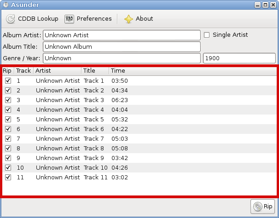Open Preferences via the mixer icon
279x218 pixels.
69,19
